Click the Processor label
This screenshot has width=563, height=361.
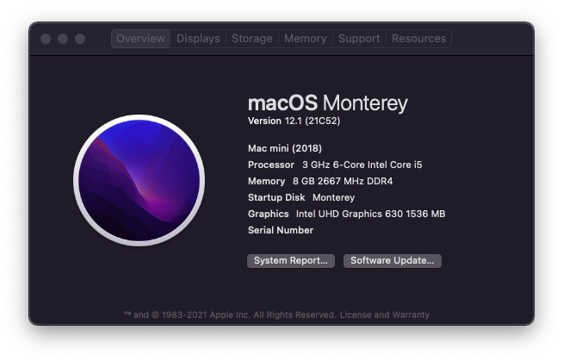[270, 165]
